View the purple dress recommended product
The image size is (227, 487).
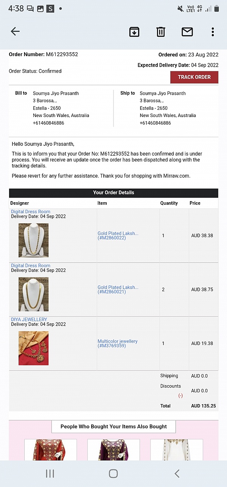pos(113,450)
